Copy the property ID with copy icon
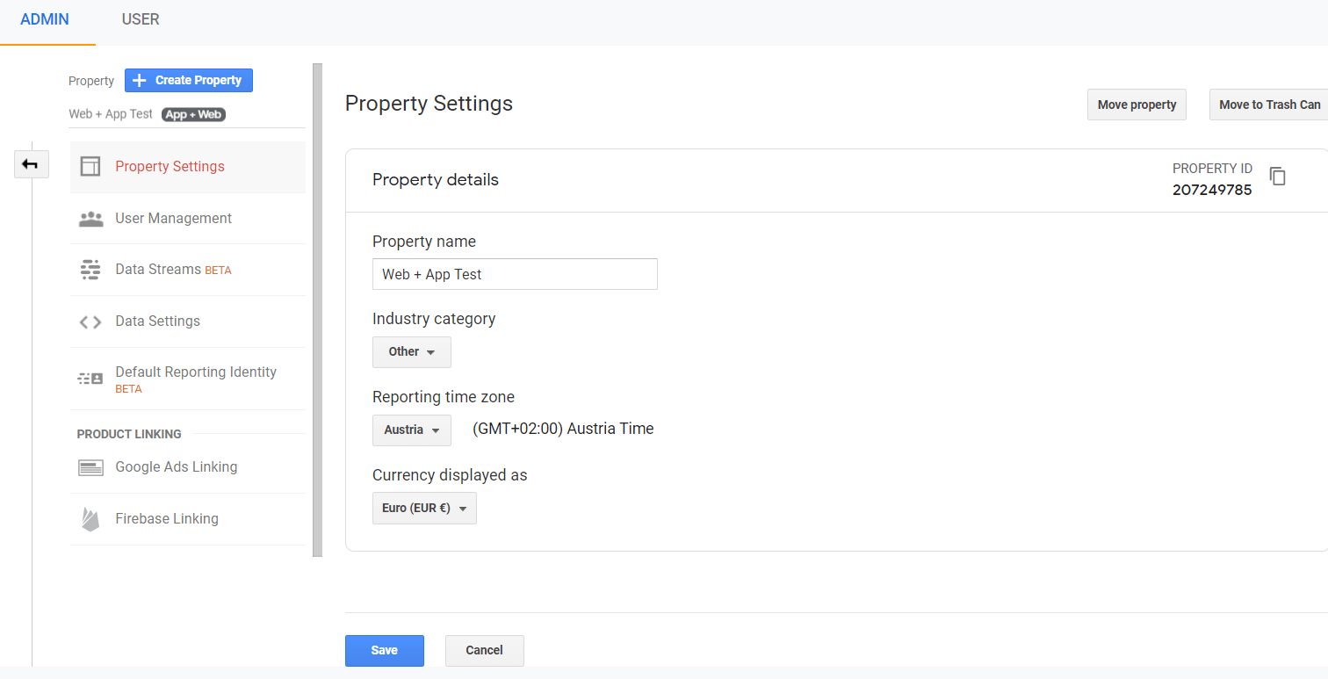Image resolution: width=1328 pixels, height=679 pixels. coord(1278,177)
